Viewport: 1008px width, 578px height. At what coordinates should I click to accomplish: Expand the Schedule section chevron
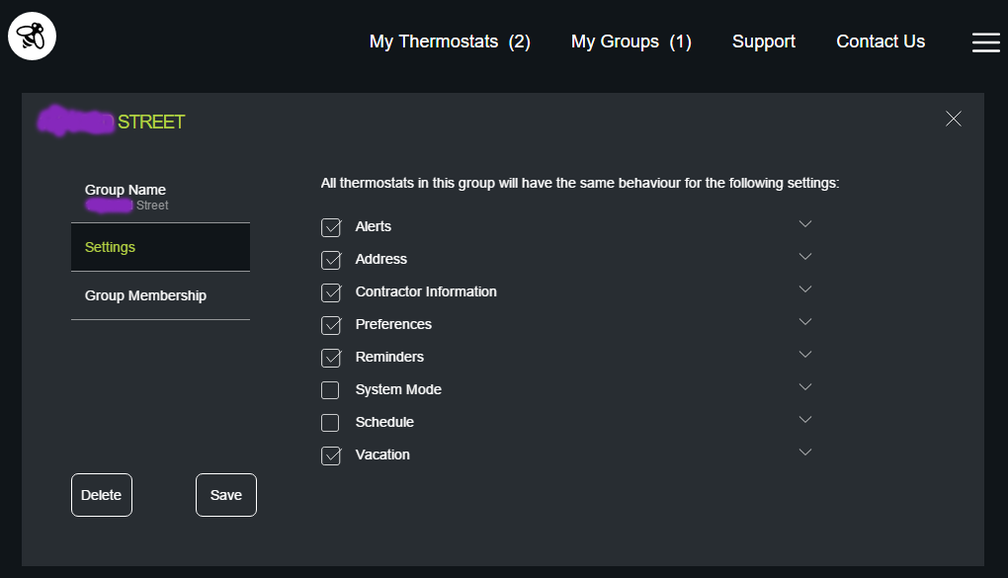(805, 420)
